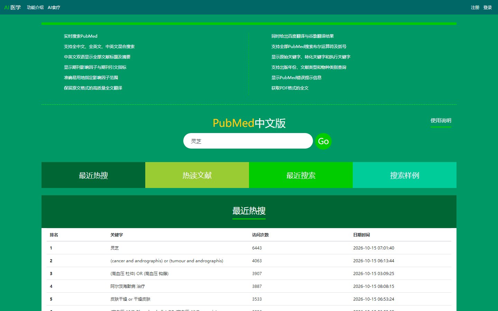The image size is (498, 311).
Task: Click the visit count 3887
Action: 257,286
